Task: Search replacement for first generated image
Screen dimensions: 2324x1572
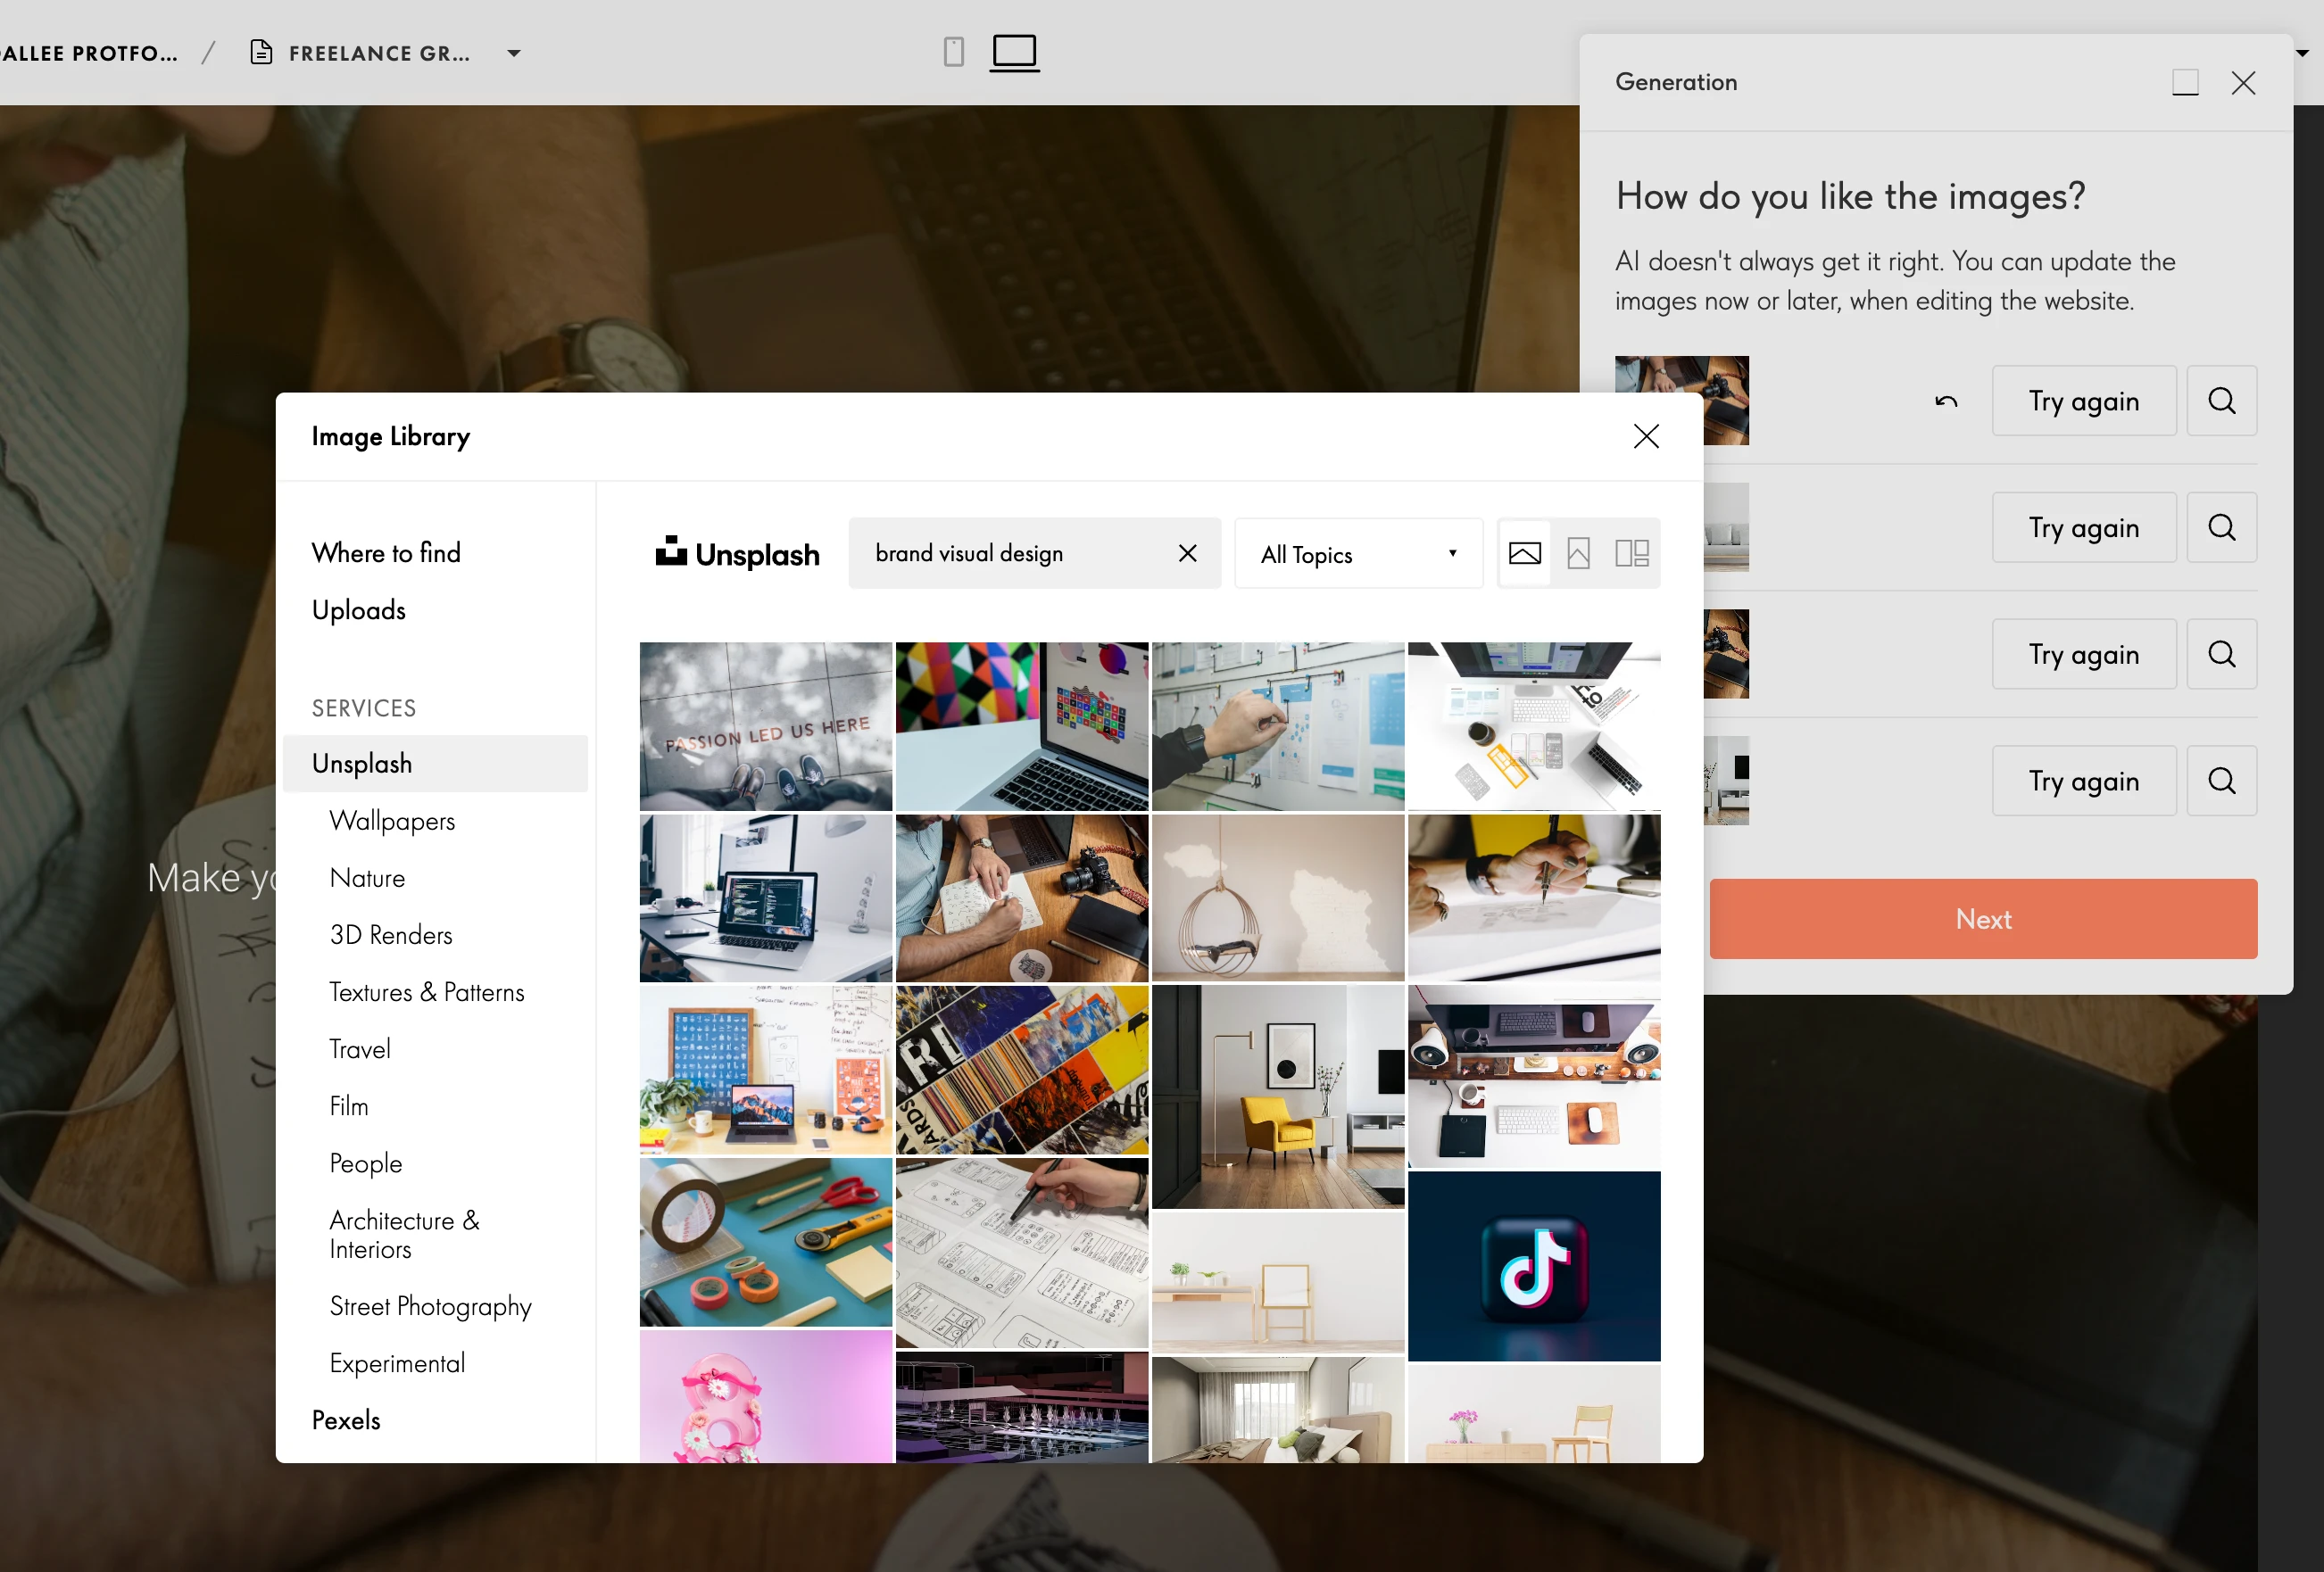Action: click(2222, 401)
